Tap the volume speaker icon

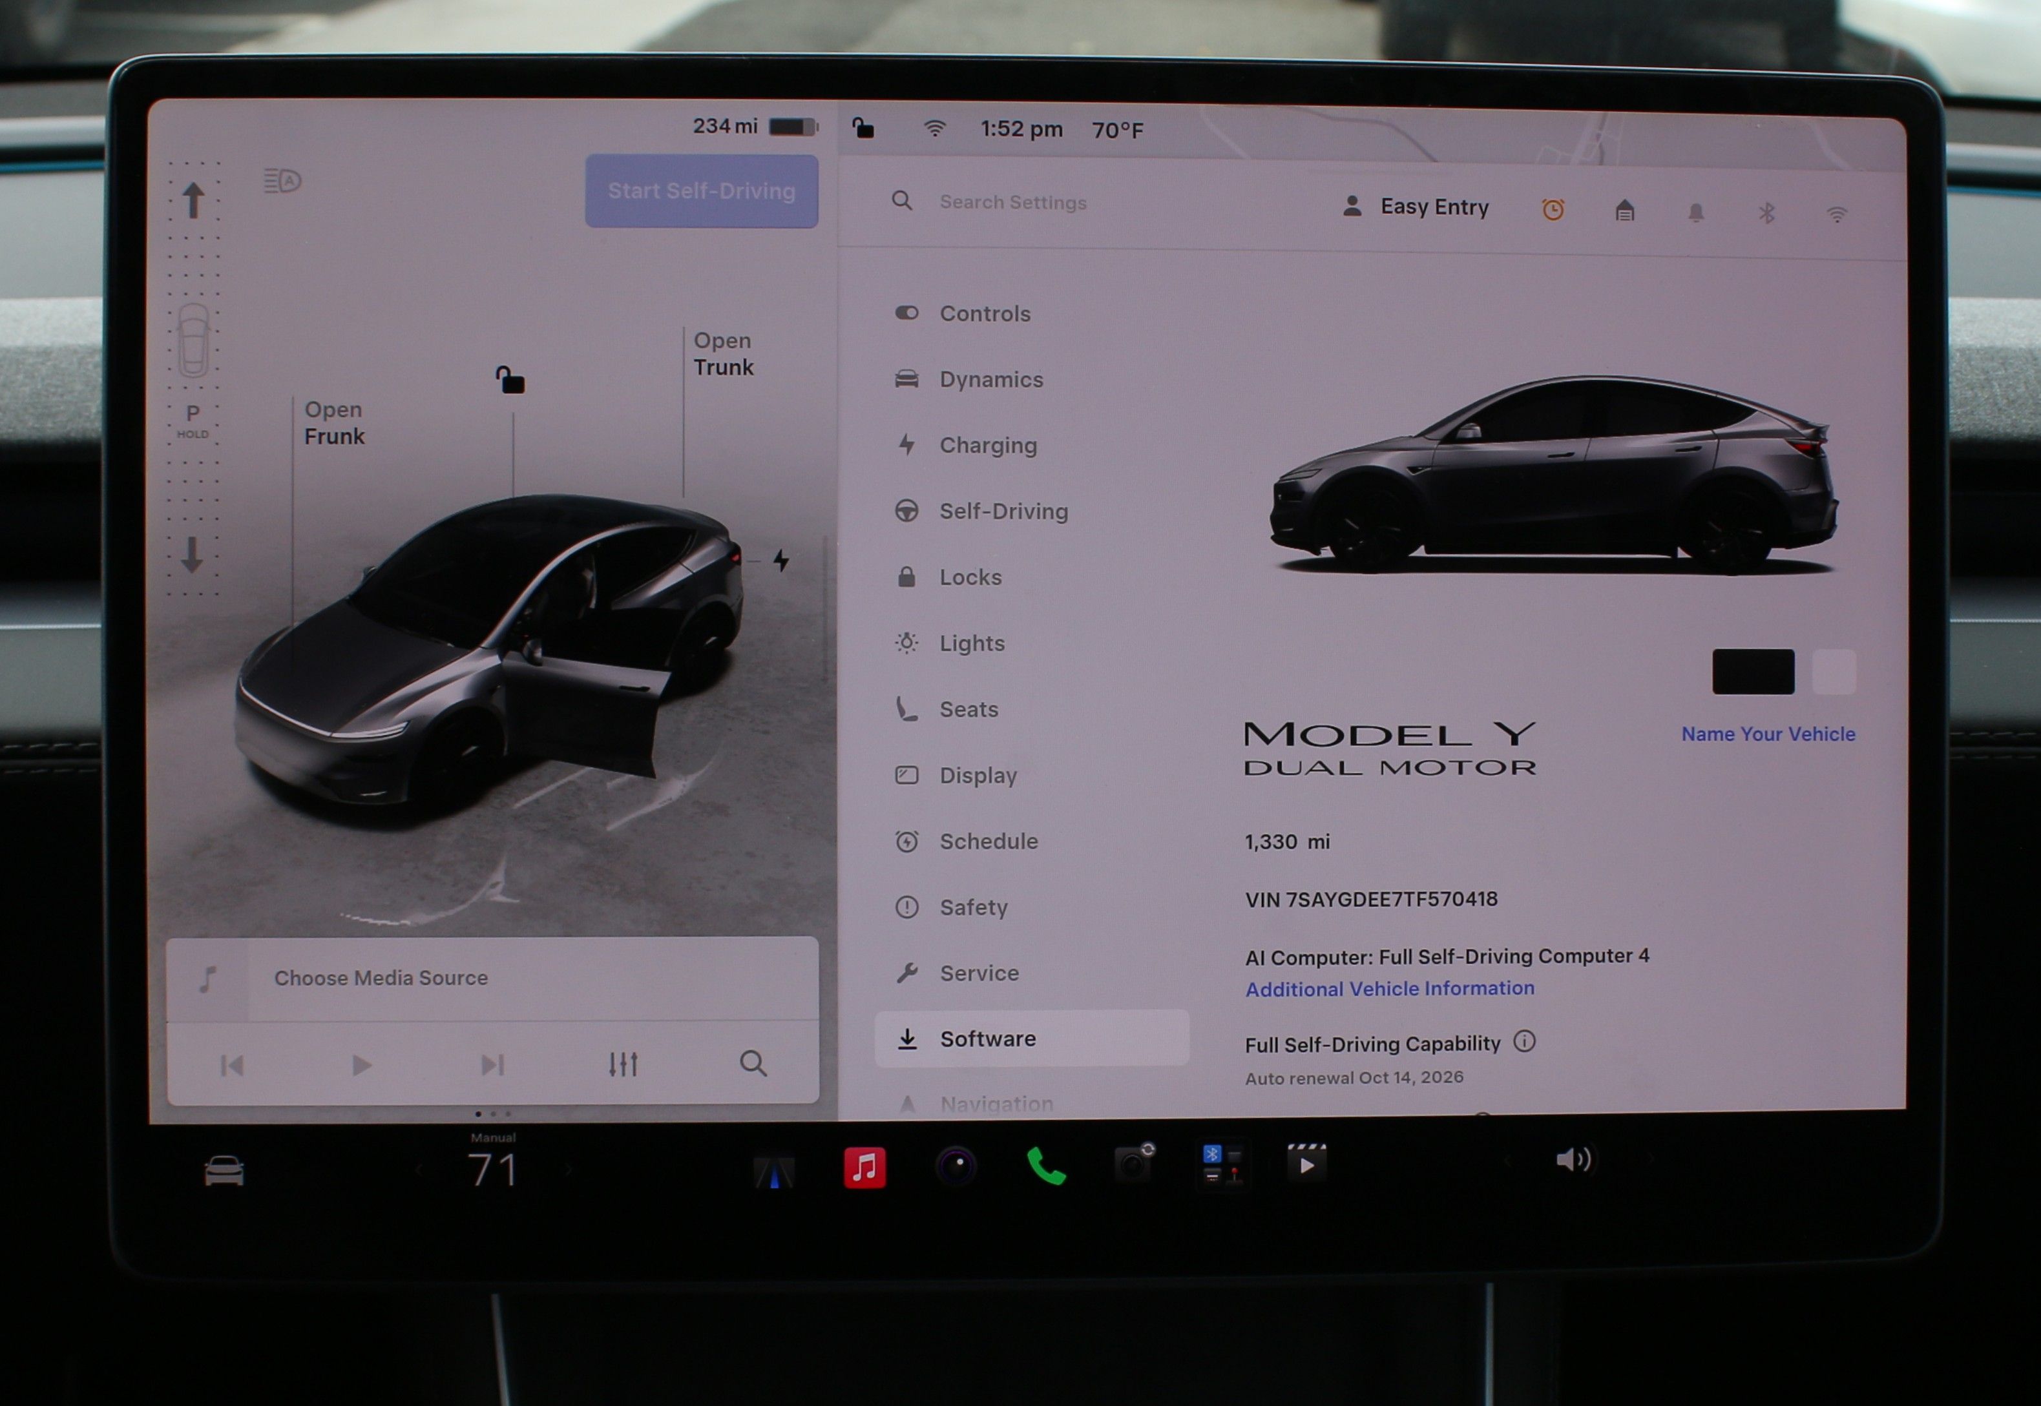click(1574, 1159)
